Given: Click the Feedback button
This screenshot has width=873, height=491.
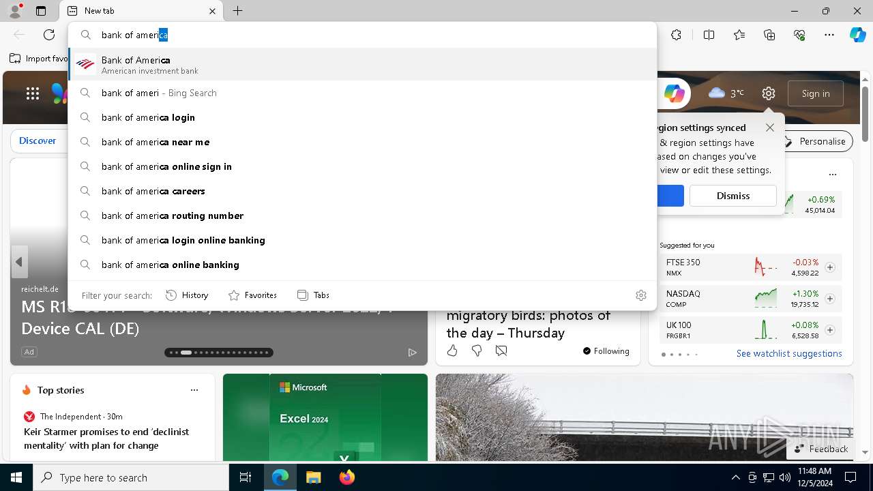Looking at the screenshot, I should (x=821, y=449).
